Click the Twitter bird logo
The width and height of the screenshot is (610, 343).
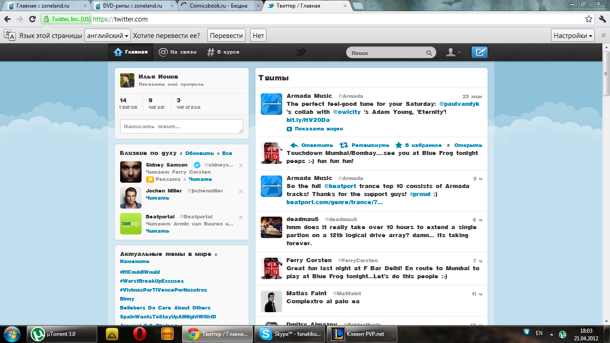[301, 52]
